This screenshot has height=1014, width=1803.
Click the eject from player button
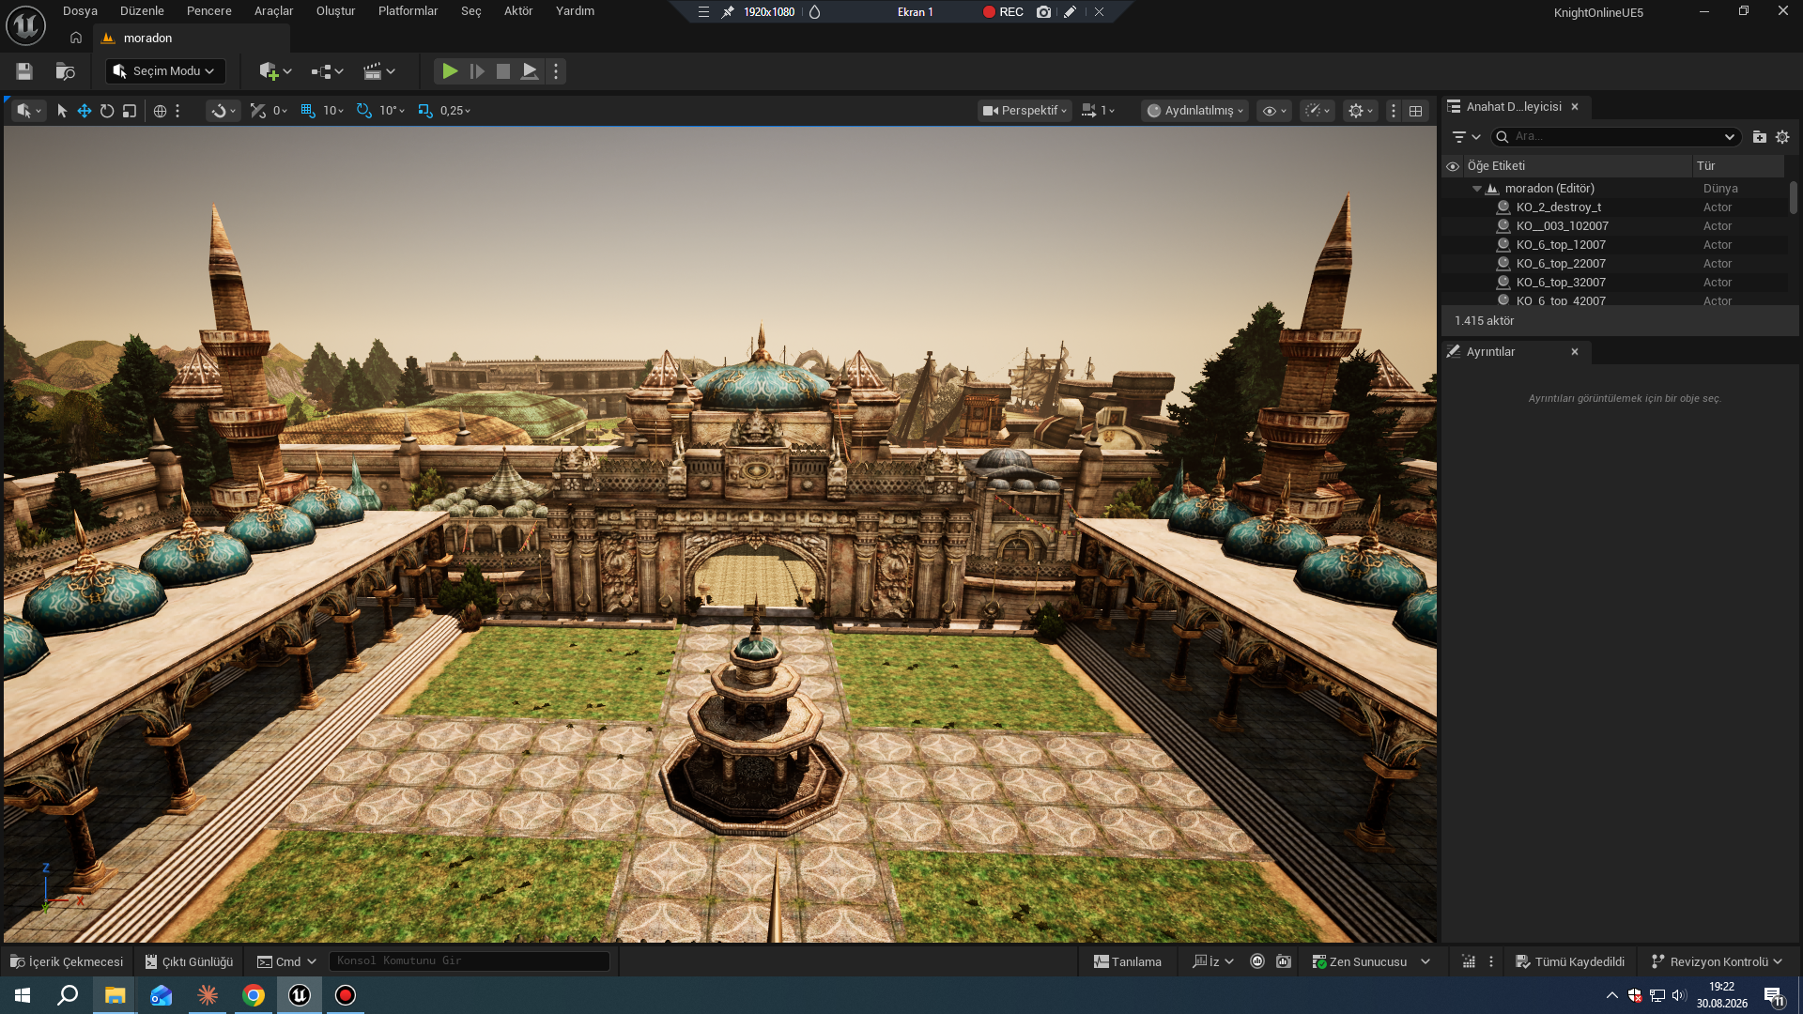point(530,71)
